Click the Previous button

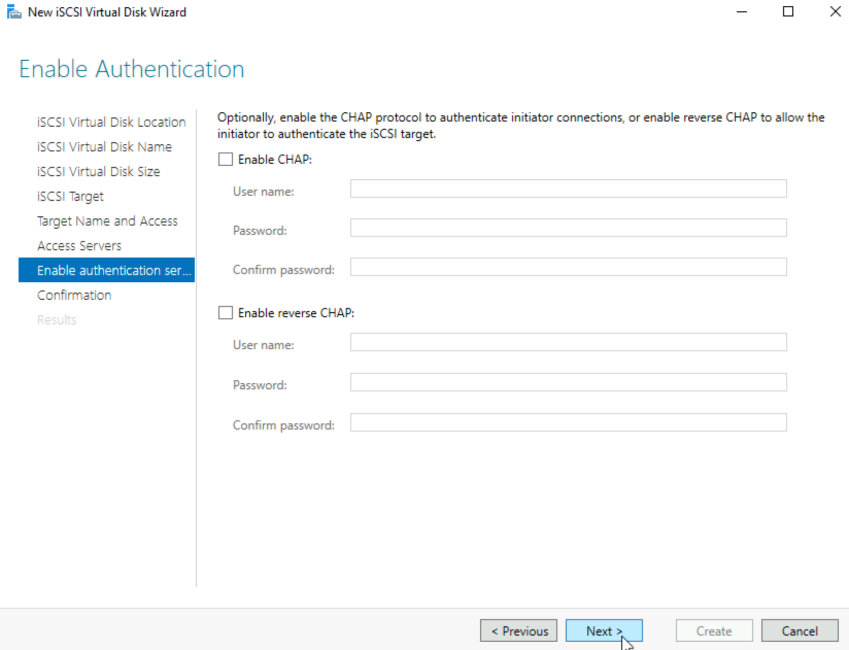click(x=519, y=630)
